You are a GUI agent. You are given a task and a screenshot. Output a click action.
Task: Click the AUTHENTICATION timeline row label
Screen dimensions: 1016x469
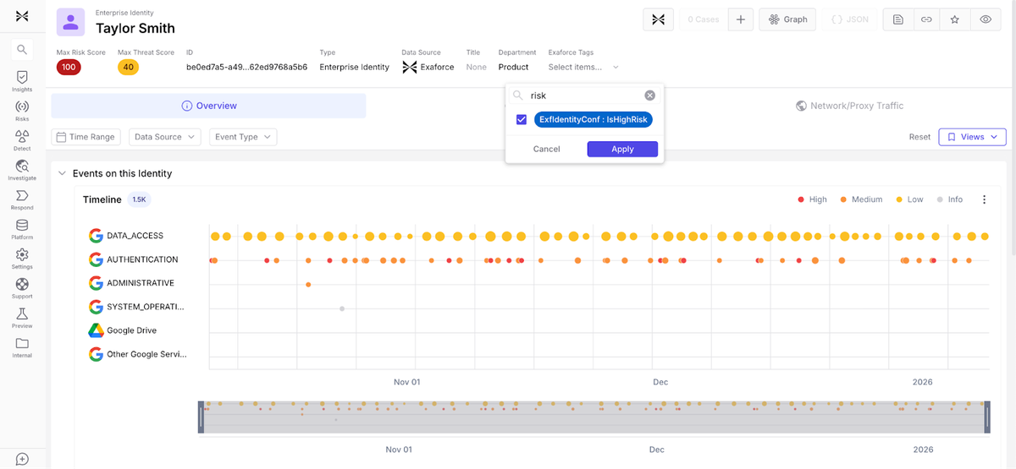click(x=142, y=259)
